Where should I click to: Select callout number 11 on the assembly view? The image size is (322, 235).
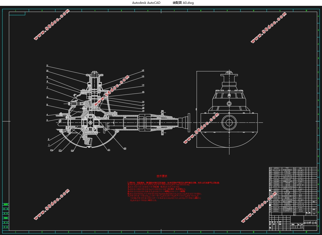pos(47,66)
